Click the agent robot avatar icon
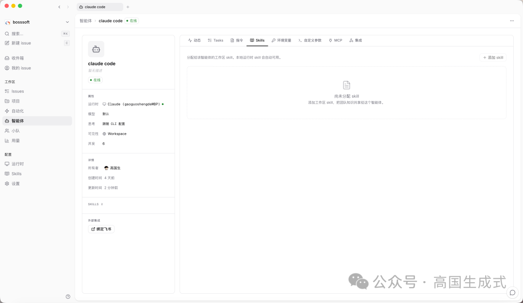Screen dimensions: 523x303 (x=96, y=49)
